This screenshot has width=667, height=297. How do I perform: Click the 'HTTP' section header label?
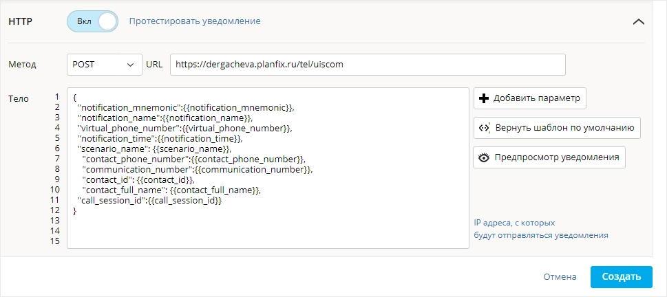pyautogui.click(x=21, y=22)
